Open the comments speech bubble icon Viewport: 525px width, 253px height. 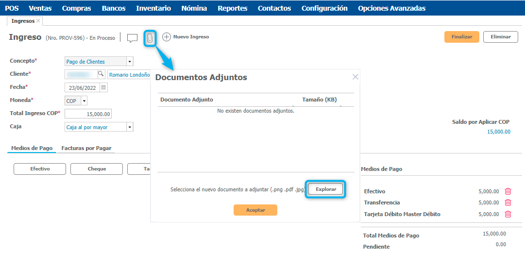click(x=132, y=38)
